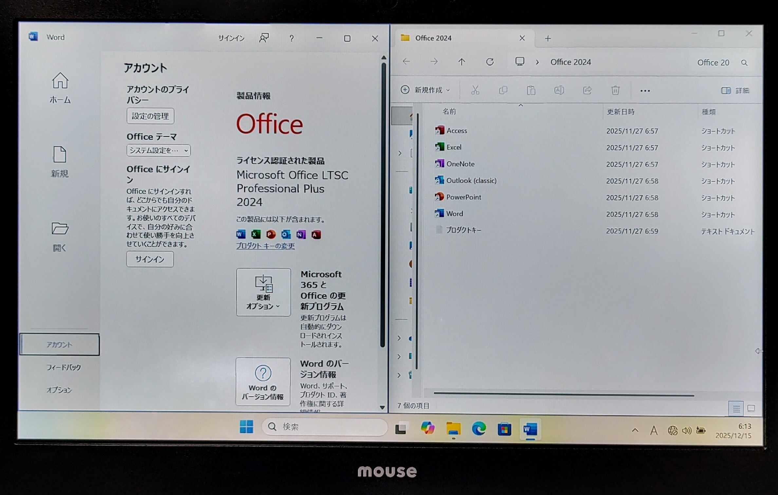Toggle the details pane button
Screen dimensions: 778x495
click(x=735, y=90)
